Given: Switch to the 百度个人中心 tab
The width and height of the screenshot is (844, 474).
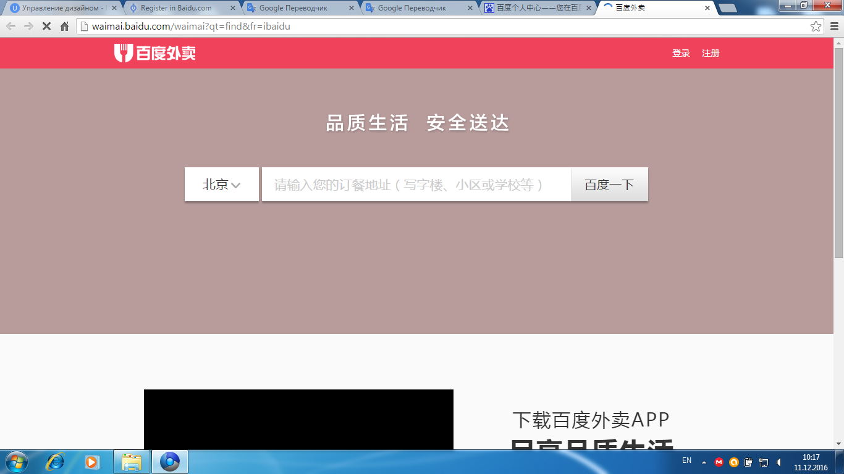Looking at the screenshot, I should pyautogui.click(x=538, y=8).
